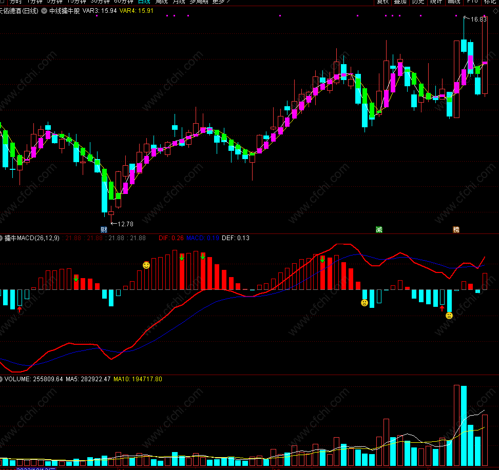
Task: Click the 减 marker below the chart
Action: [x=379, y=229]
